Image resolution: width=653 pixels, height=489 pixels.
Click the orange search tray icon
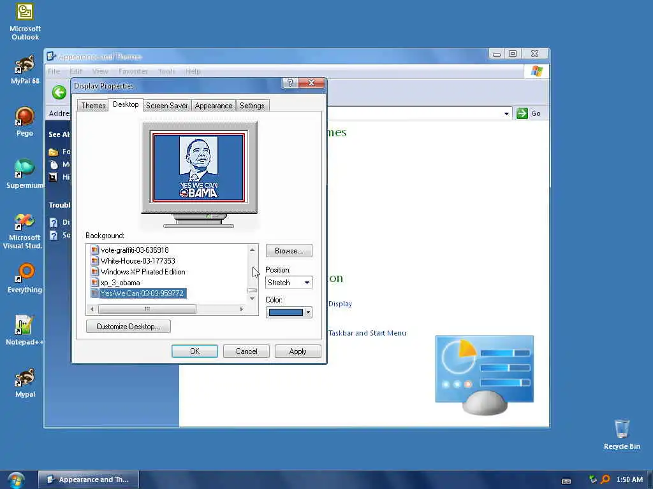click(606, 479)
